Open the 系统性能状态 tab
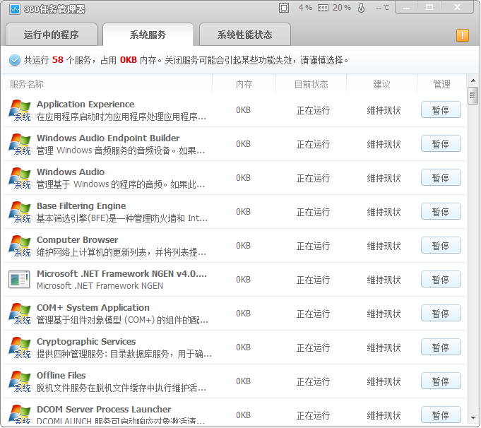The height and width of the screenshot is (428, 481). (x=244, y=35)
